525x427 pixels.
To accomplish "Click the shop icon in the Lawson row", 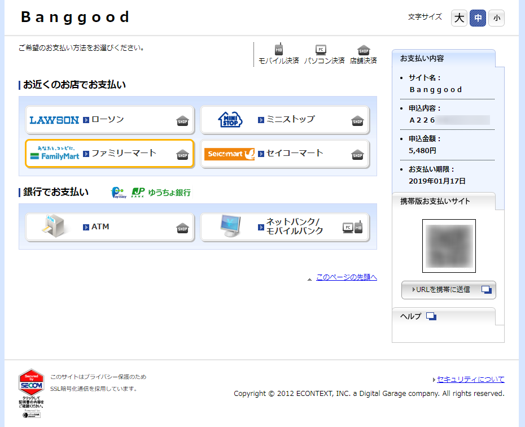I will tap(182, 121).
